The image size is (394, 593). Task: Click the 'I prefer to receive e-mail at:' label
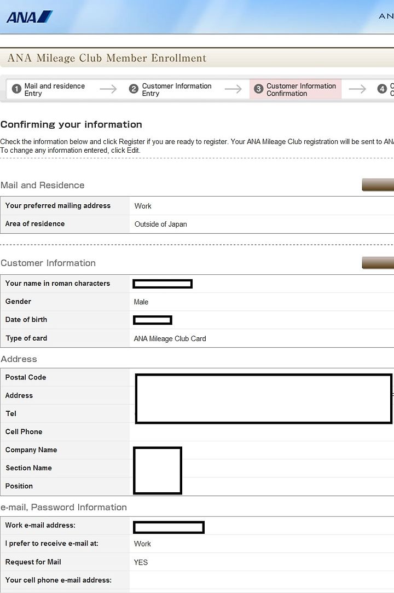tap(52, 544)
